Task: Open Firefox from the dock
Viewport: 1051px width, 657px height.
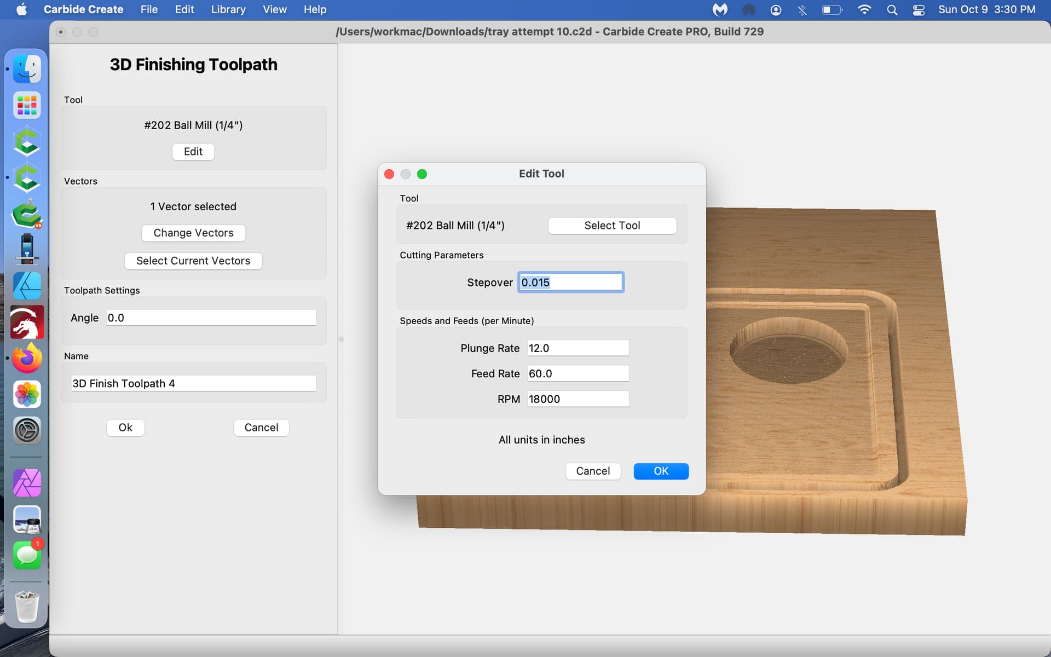Action: (x=27, y=359)
